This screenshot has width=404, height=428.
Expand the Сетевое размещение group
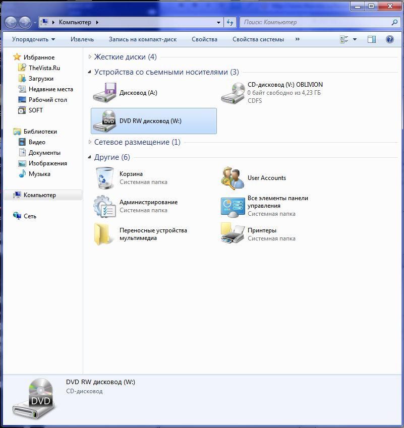point(90,143)
